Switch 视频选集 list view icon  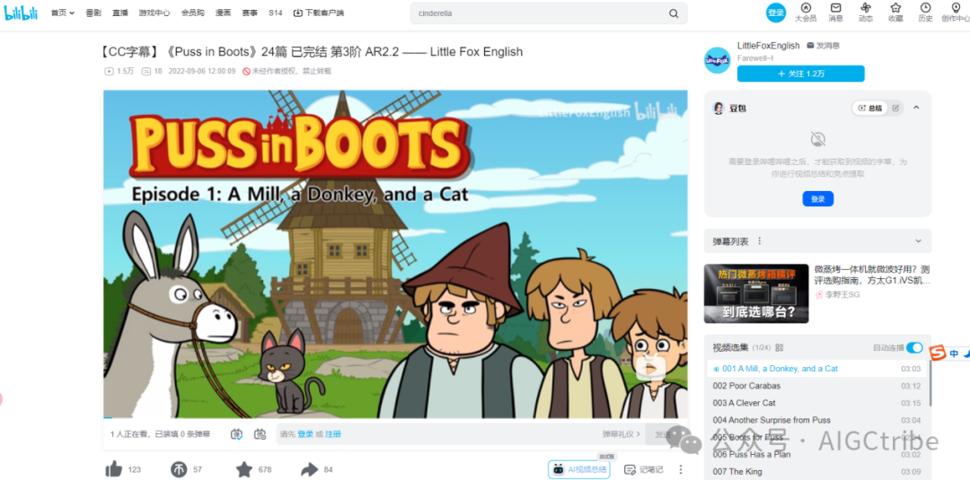coord(780,348)
